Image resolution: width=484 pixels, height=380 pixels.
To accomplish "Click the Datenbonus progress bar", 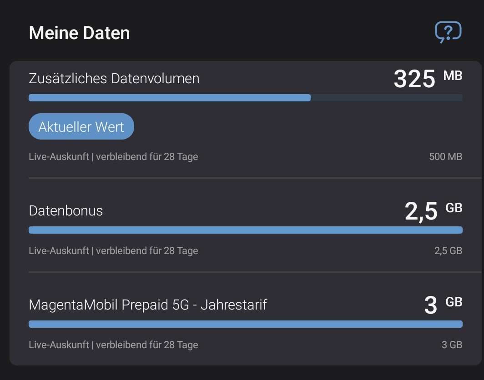I will point(245,230).
